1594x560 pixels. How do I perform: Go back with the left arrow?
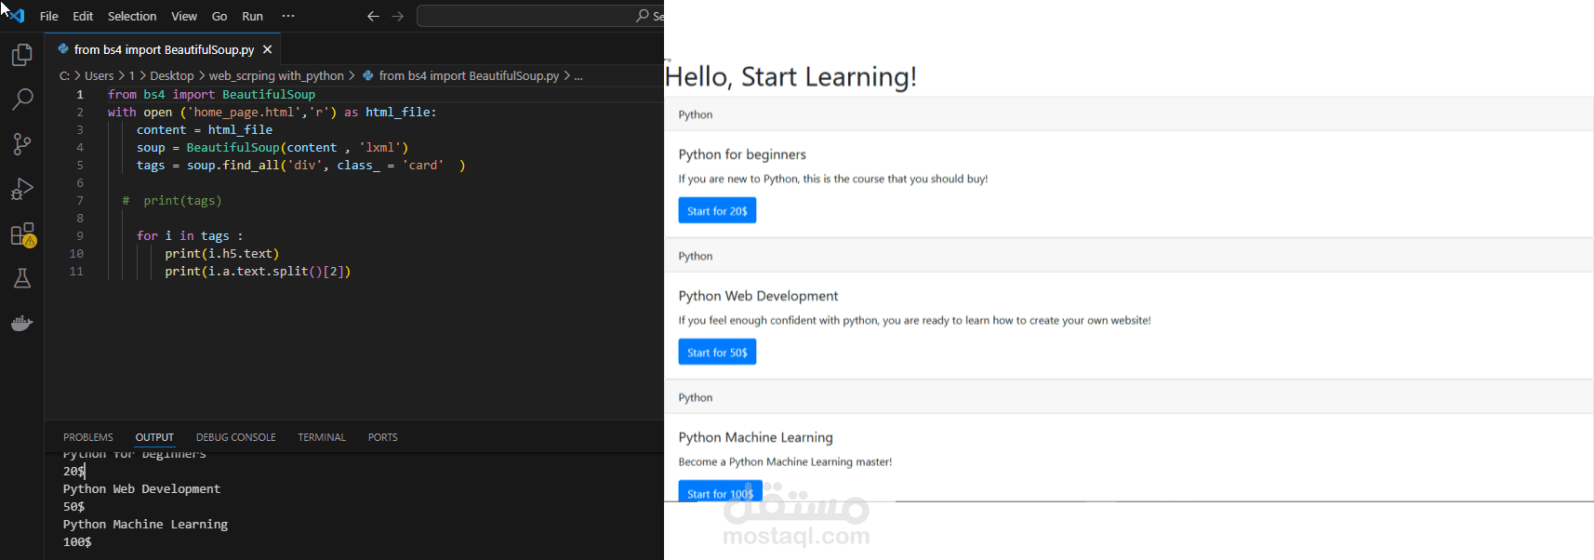(x=373, y=16)
